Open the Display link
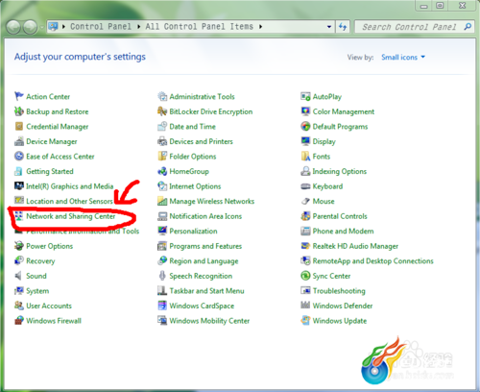 click(x=324, y=141)
